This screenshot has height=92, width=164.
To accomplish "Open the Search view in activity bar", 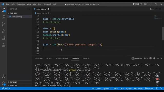I will [3, 17].
